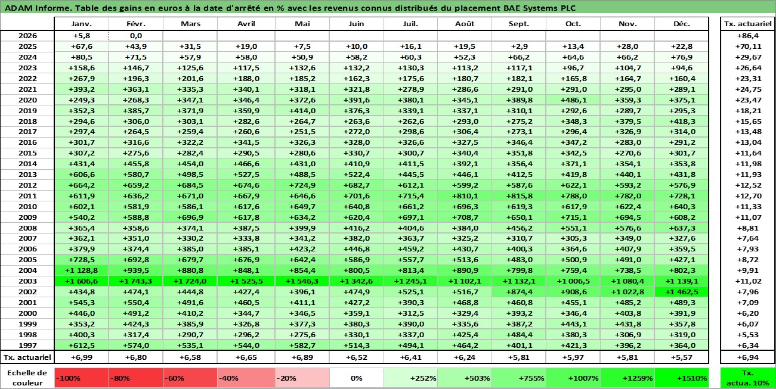Click the 'Tx. actua. 10%' green box
The image size is (776, 389).
coord(747,378)
